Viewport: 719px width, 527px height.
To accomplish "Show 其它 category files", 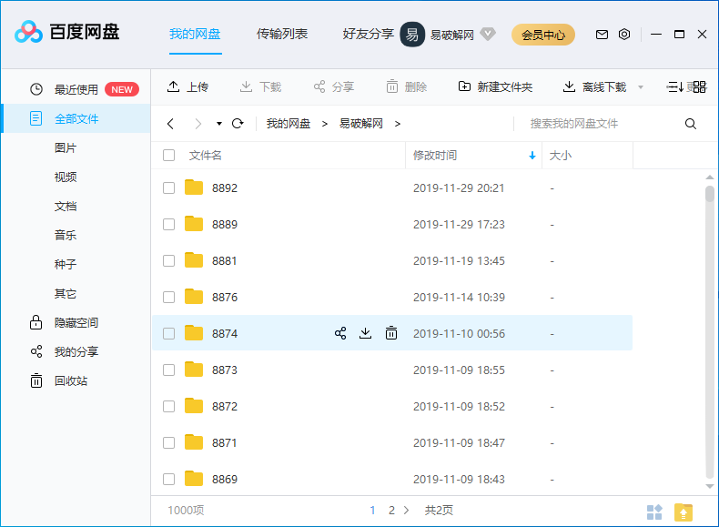I will [66, 294].
